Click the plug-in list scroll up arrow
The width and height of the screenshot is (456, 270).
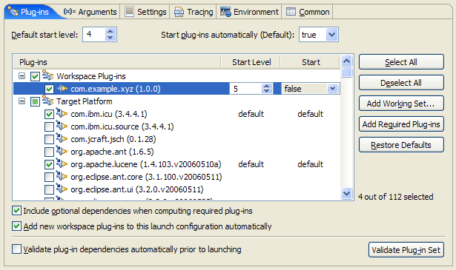(x=346, y=61)
